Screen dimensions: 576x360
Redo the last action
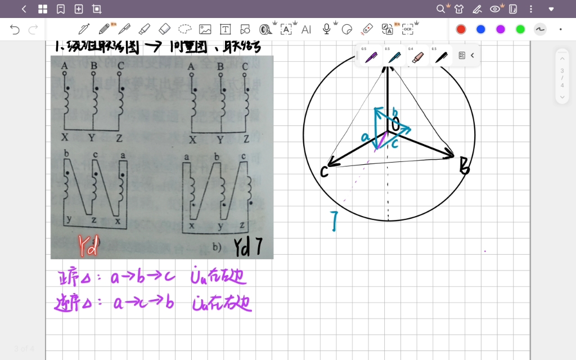33,29
